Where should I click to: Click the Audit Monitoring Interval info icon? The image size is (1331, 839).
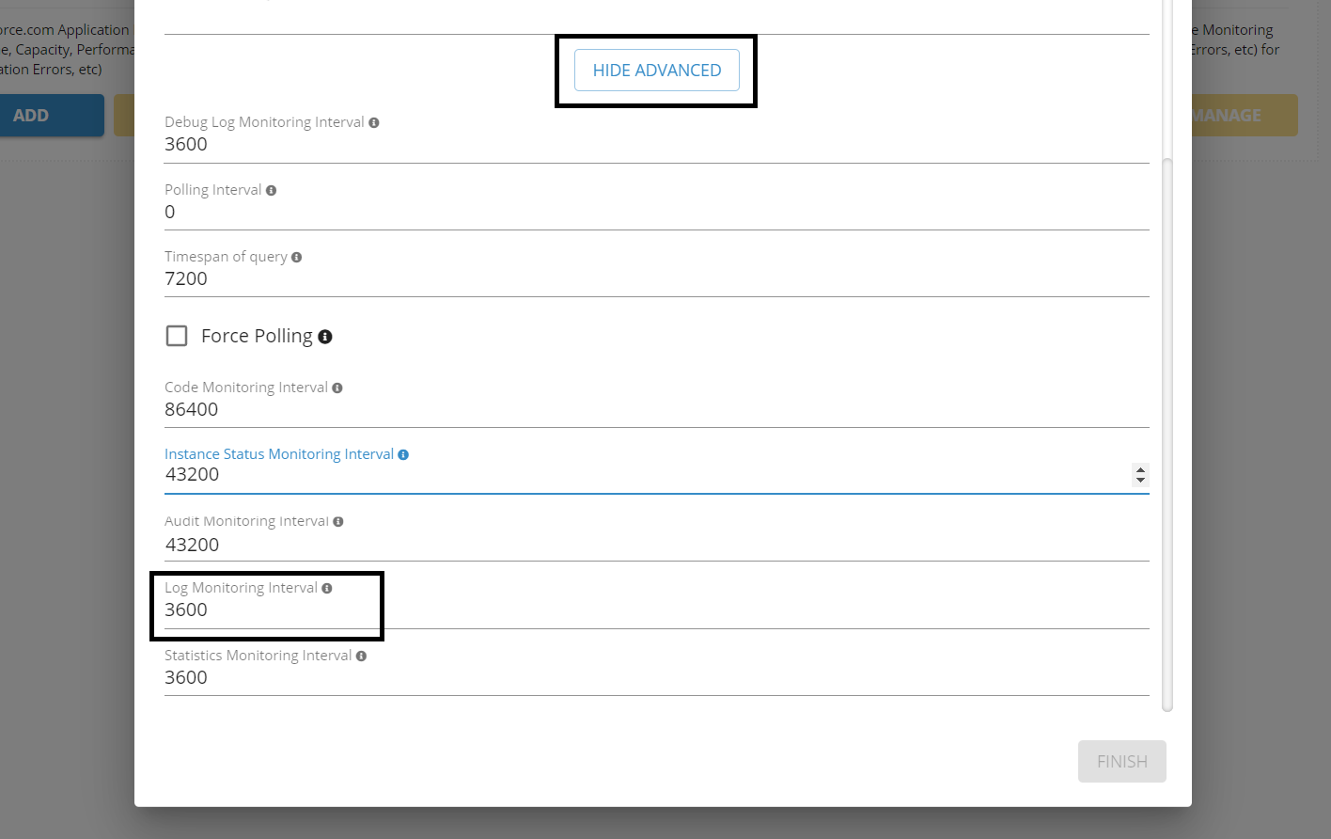pyautogui.click(x=338, y=520)
